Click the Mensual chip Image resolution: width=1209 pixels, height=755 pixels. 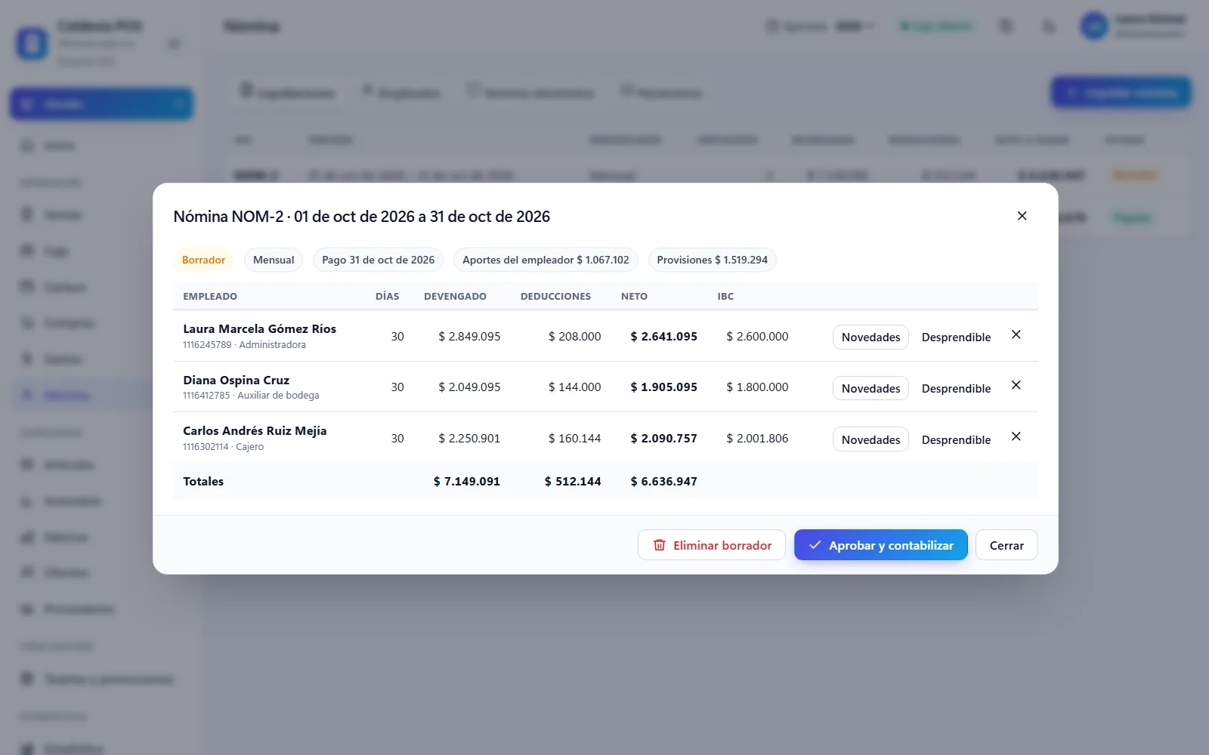pyautogui.click(x=274, y=260)
